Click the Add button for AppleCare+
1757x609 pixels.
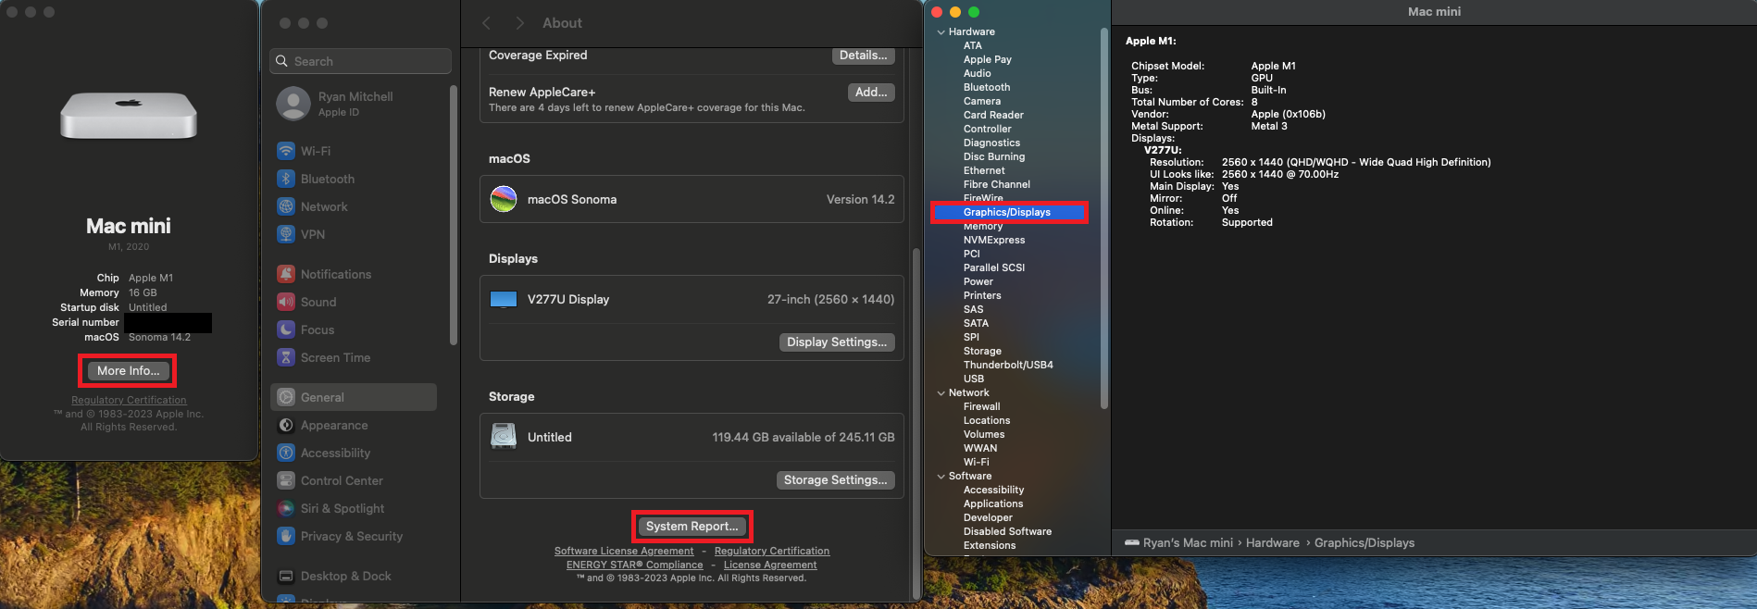coord(871,92)
